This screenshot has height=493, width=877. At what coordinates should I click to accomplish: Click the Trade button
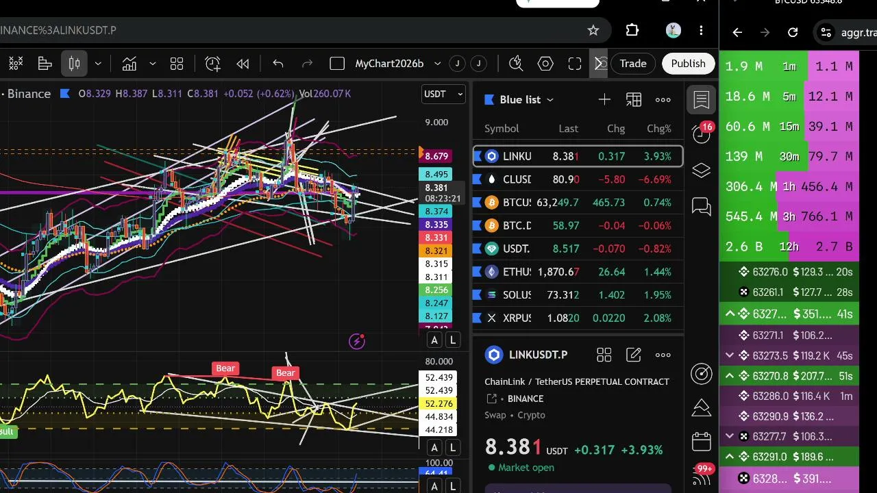[633, 64]
